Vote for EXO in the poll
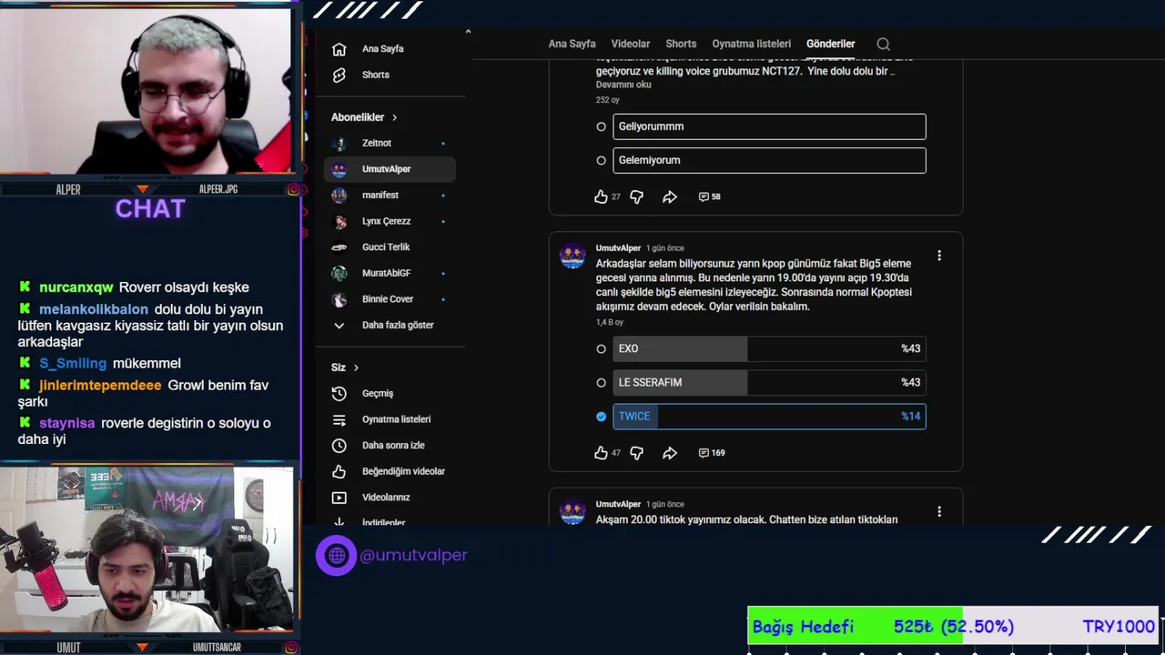This screenshot has height=655, width=1165. (x=601, y=348)
